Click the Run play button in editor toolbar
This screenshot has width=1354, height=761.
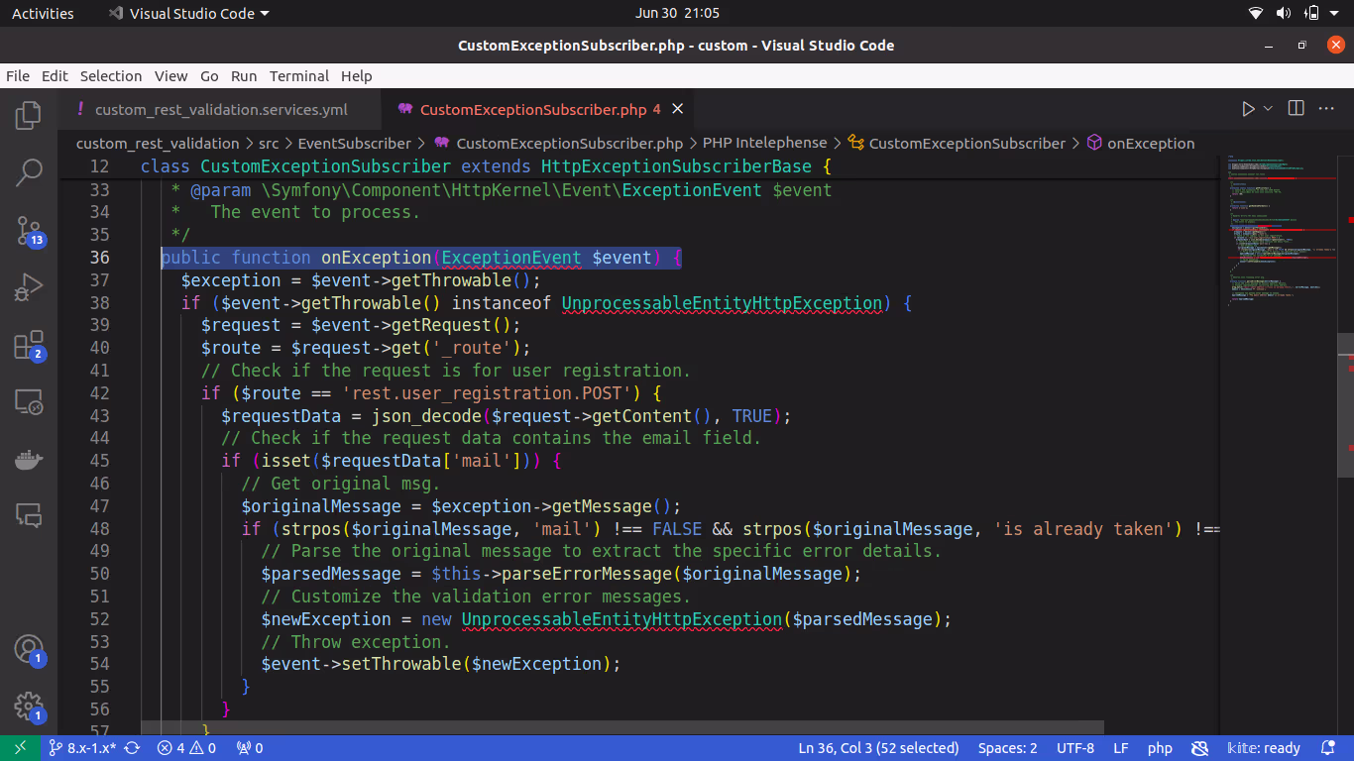coord(1249,109)
